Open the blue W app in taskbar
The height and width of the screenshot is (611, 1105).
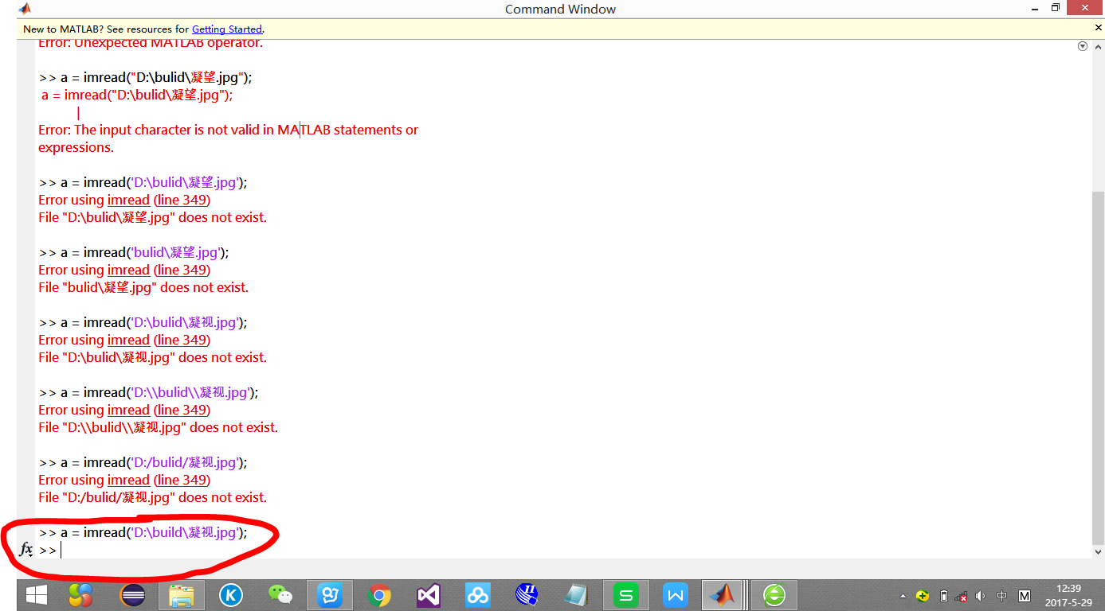tap(676, 594)
